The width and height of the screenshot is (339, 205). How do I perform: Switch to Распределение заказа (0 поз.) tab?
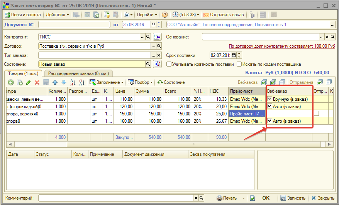point(78,73)
